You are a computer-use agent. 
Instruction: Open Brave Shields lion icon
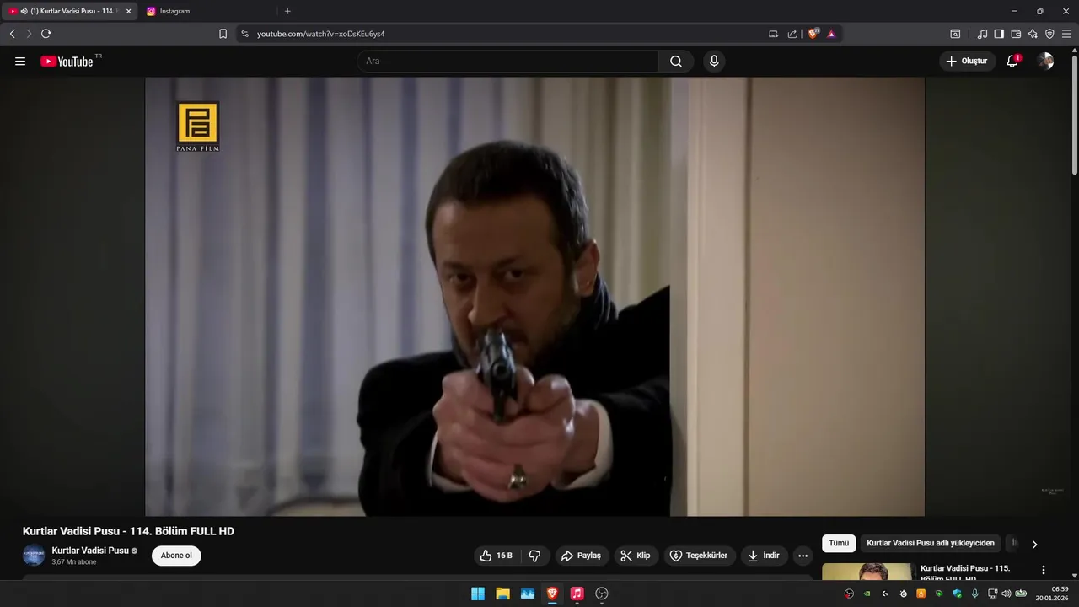click(x=813, y=34)
